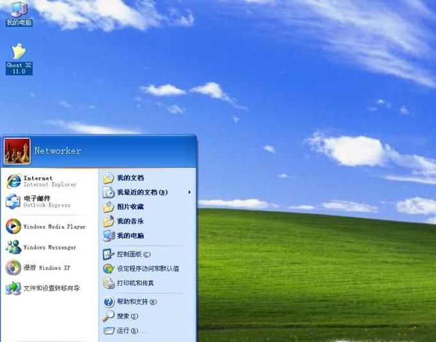Select the Ghost 32 11.0 desktop icon

(19, 59)
